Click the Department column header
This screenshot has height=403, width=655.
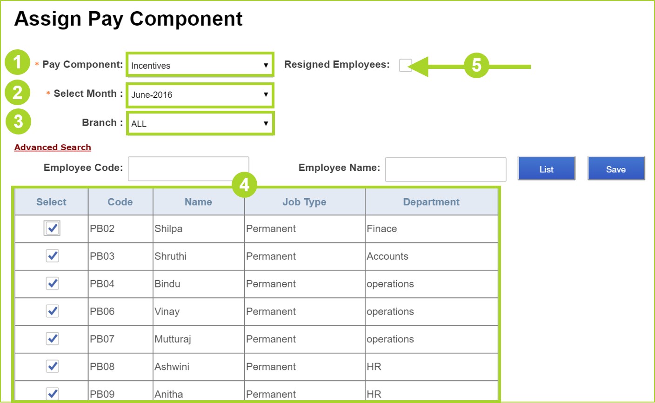[x=431, y=201]
